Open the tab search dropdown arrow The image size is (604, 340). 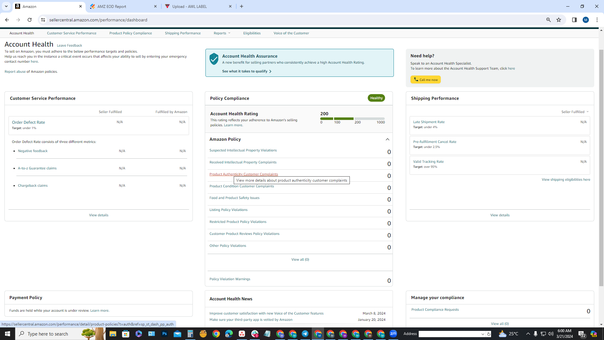click(x=6, y=6)
